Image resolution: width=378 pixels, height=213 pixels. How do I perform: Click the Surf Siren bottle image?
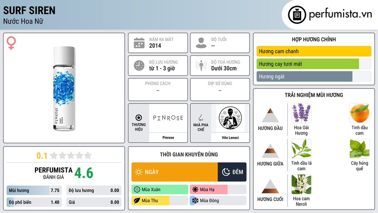pyautogui.click(x=64, y=88)
